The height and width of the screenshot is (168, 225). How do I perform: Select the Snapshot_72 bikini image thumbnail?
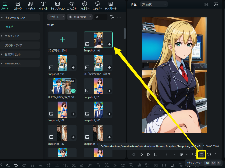(x=98, y=86)
